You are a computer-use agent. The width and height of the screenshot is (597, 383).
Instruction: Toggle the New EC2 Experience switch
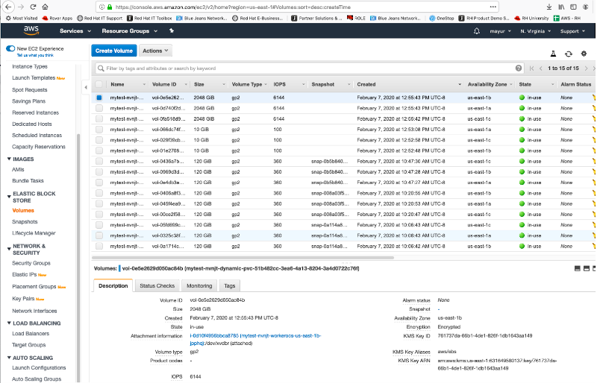pos(10,48)
